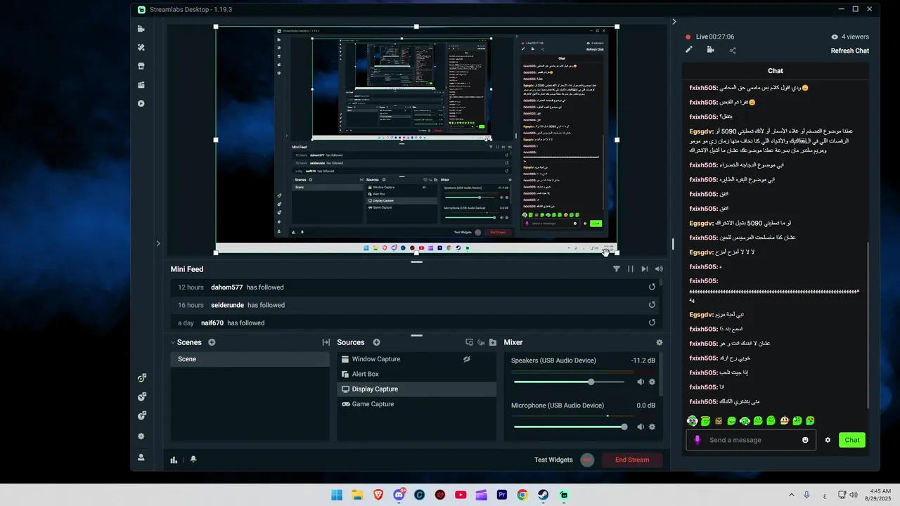900x506 pixels.
Task: Adjust the Microphone volume slider
Action: tap(569, 427)
